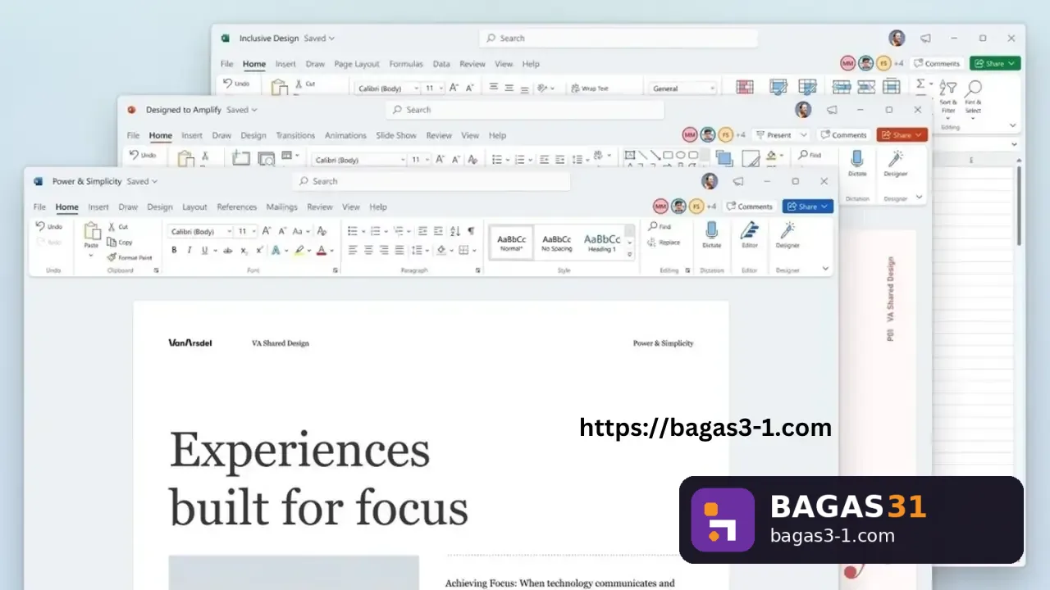Viewport: 1050px width, 590px height.
Task: Open the text highlight color in Word
Action: [x=301, y=250]
